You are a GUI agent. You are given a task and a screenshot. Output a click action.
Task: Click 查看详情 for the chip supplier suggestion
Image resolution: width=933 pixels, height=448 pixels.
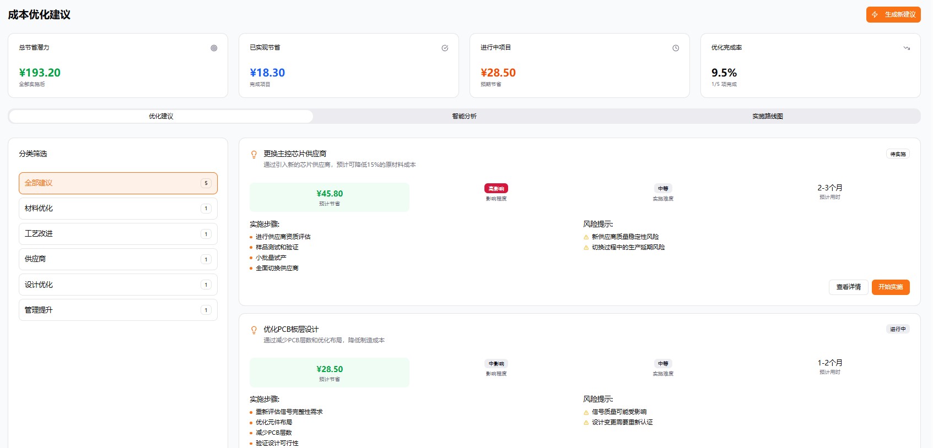tap(848, 287)
